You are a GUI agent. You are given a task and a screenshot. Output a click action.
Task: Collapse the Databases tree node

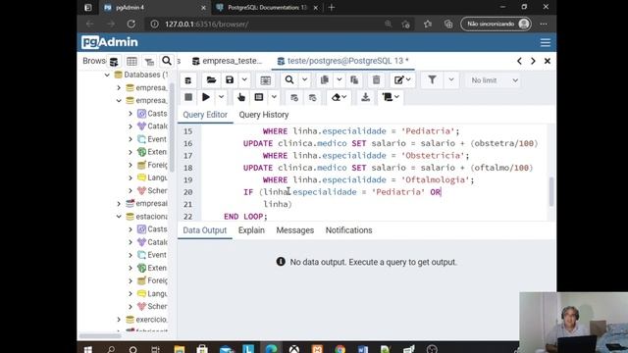point(107,75)
